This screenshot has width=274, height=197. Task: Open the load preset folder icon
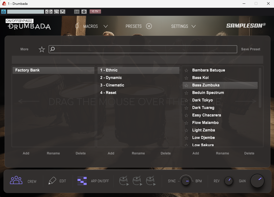click(x=56, y=12)
